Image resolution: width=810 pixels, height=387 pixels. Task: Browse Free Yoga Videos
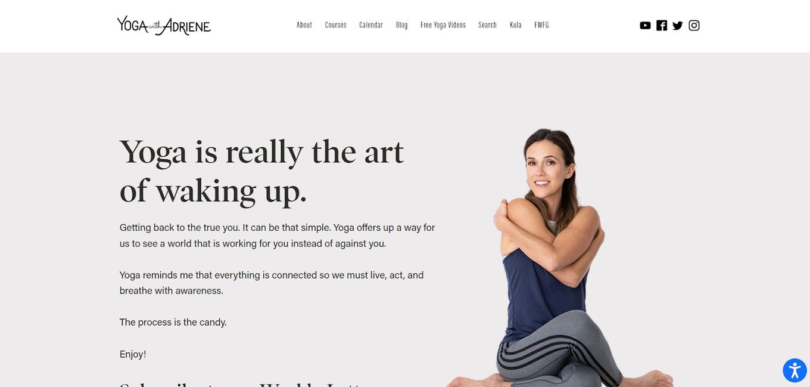tap(443, 25)
